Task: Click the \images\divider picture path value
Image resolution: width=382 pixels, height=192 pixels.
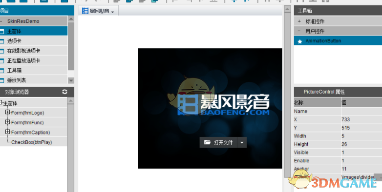Action: point(358,177)
